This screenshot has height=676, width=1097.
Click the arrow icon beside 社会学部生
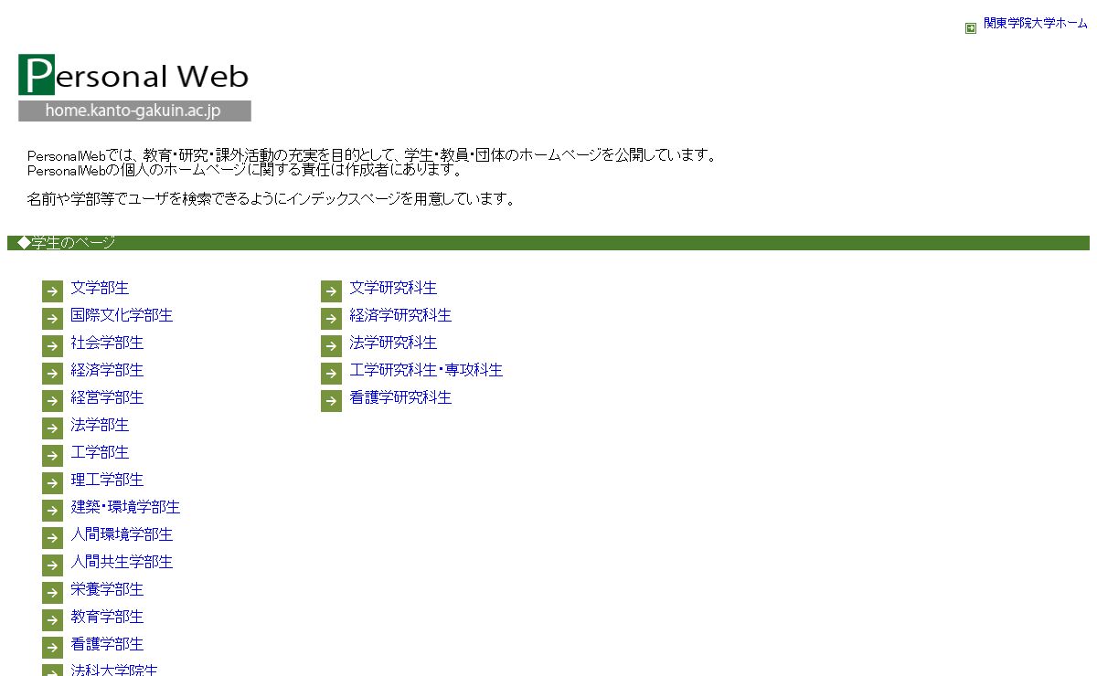coord(52,346)
